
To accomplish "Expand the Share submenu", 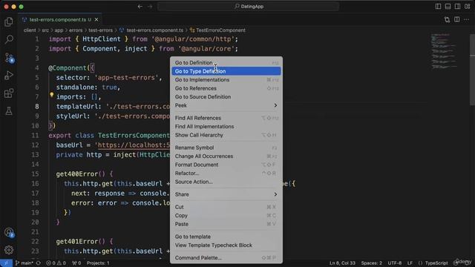I will click(226, 194).
